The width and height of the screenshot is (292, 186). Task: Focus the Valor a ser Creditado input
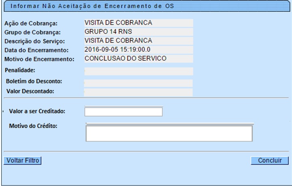124,112
